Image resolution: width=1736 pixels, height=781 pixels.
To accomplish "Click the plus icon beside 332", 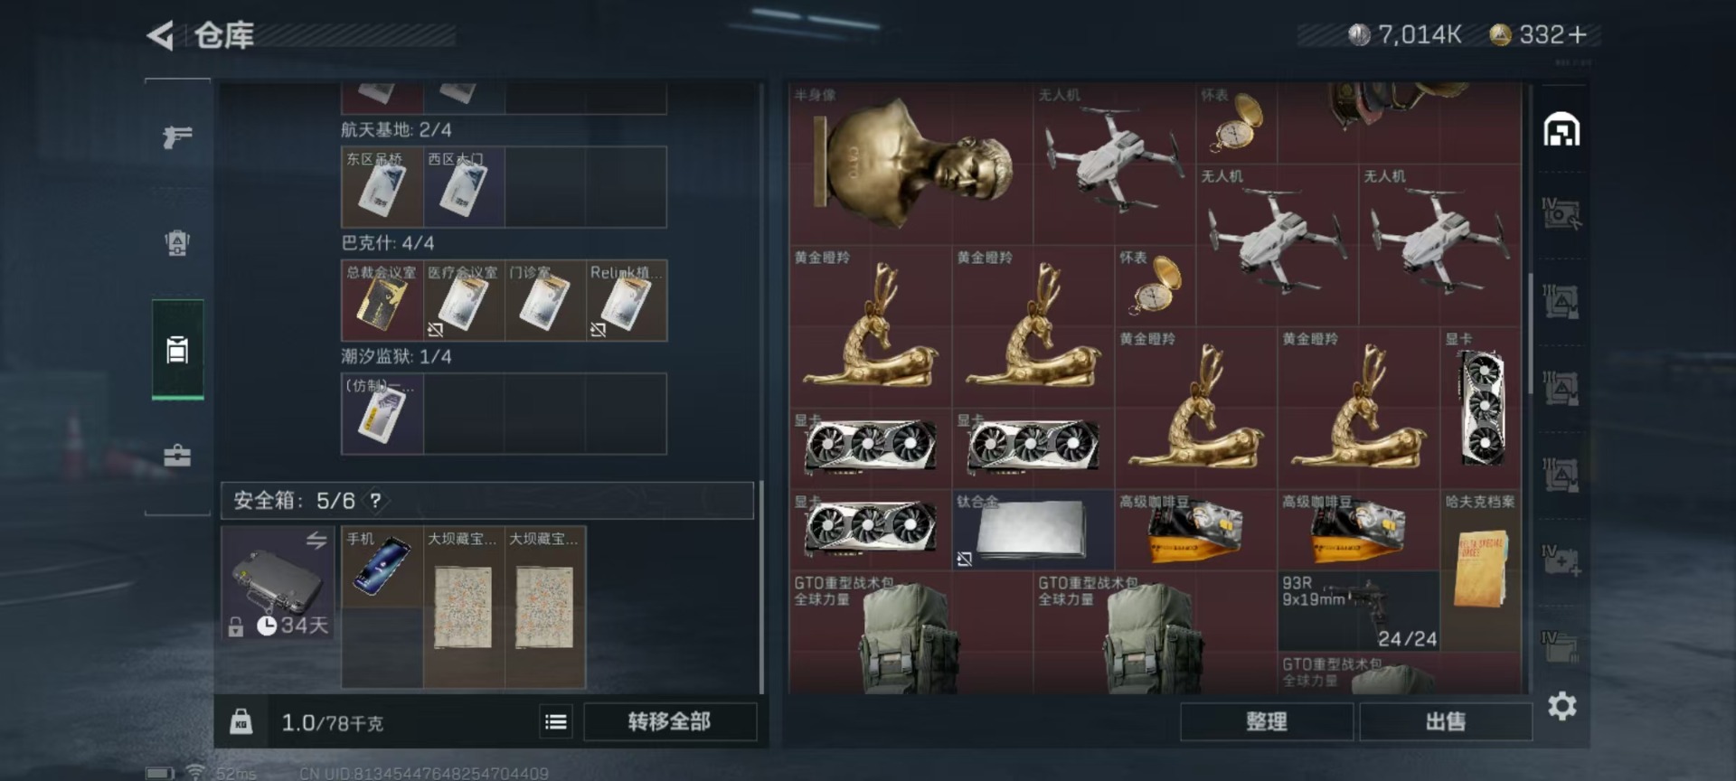I will 1578,34.
